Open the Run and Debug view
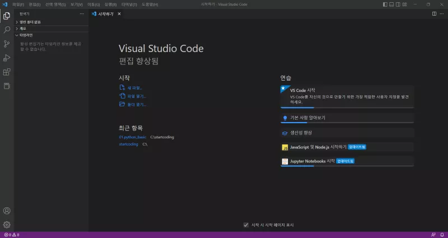Viewport: 448px width, 238px height. [x=7, y=58]
